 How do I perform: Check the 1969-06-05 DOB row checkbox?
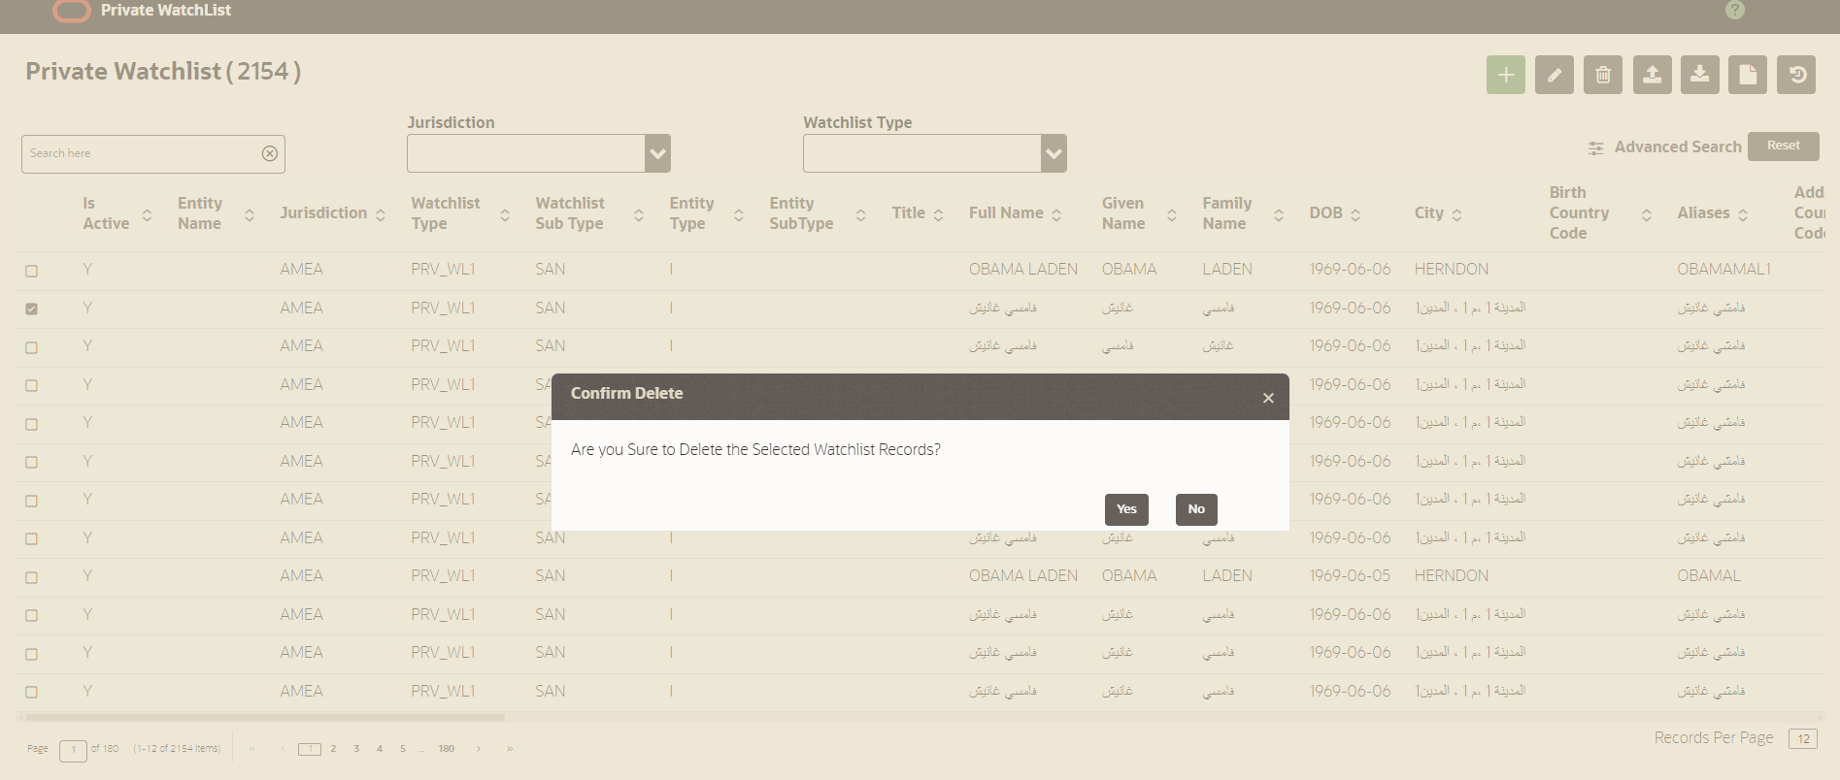point(31,577)
